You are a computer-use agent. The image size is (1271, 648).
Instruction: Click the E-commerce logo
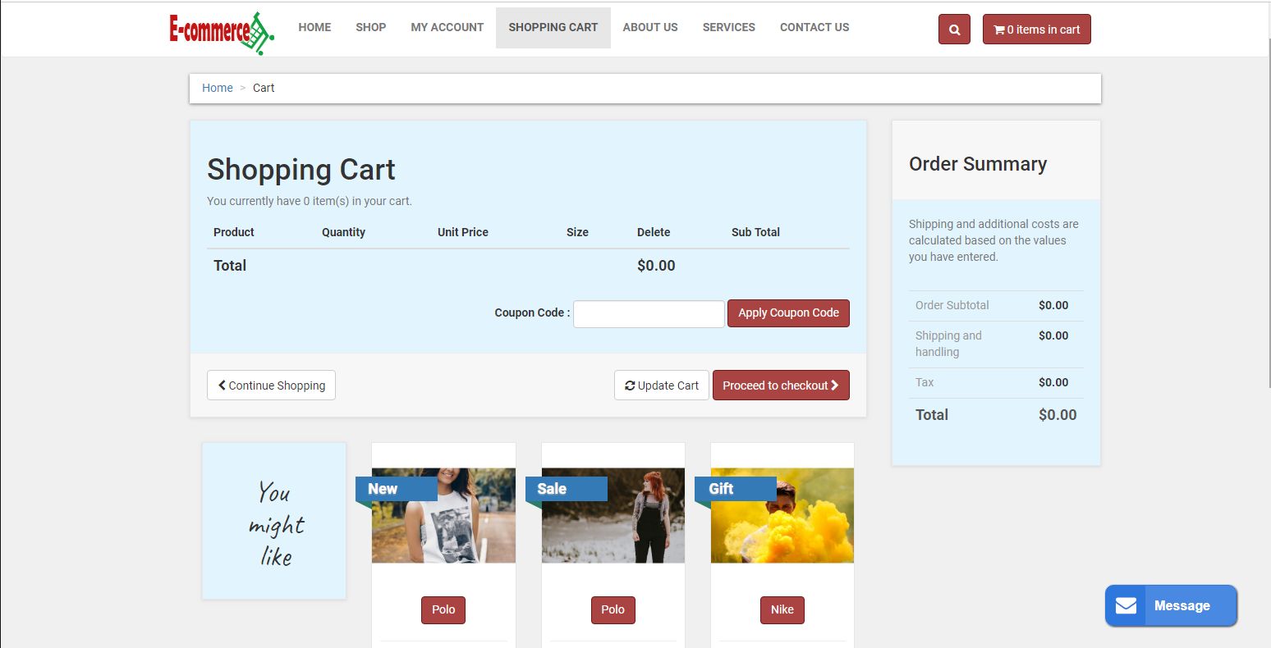click(x=222, y=33)
